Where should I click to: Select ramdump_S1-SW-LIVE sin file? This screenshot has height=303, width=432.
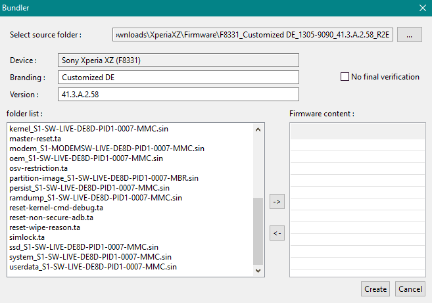coord(95,198)
